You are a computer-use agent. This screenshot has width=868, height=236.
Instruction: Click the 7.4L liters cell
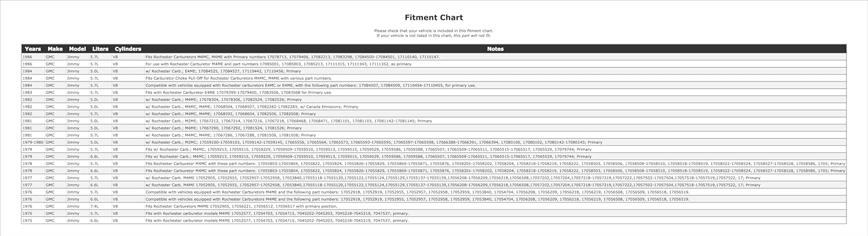coord(95,207)
